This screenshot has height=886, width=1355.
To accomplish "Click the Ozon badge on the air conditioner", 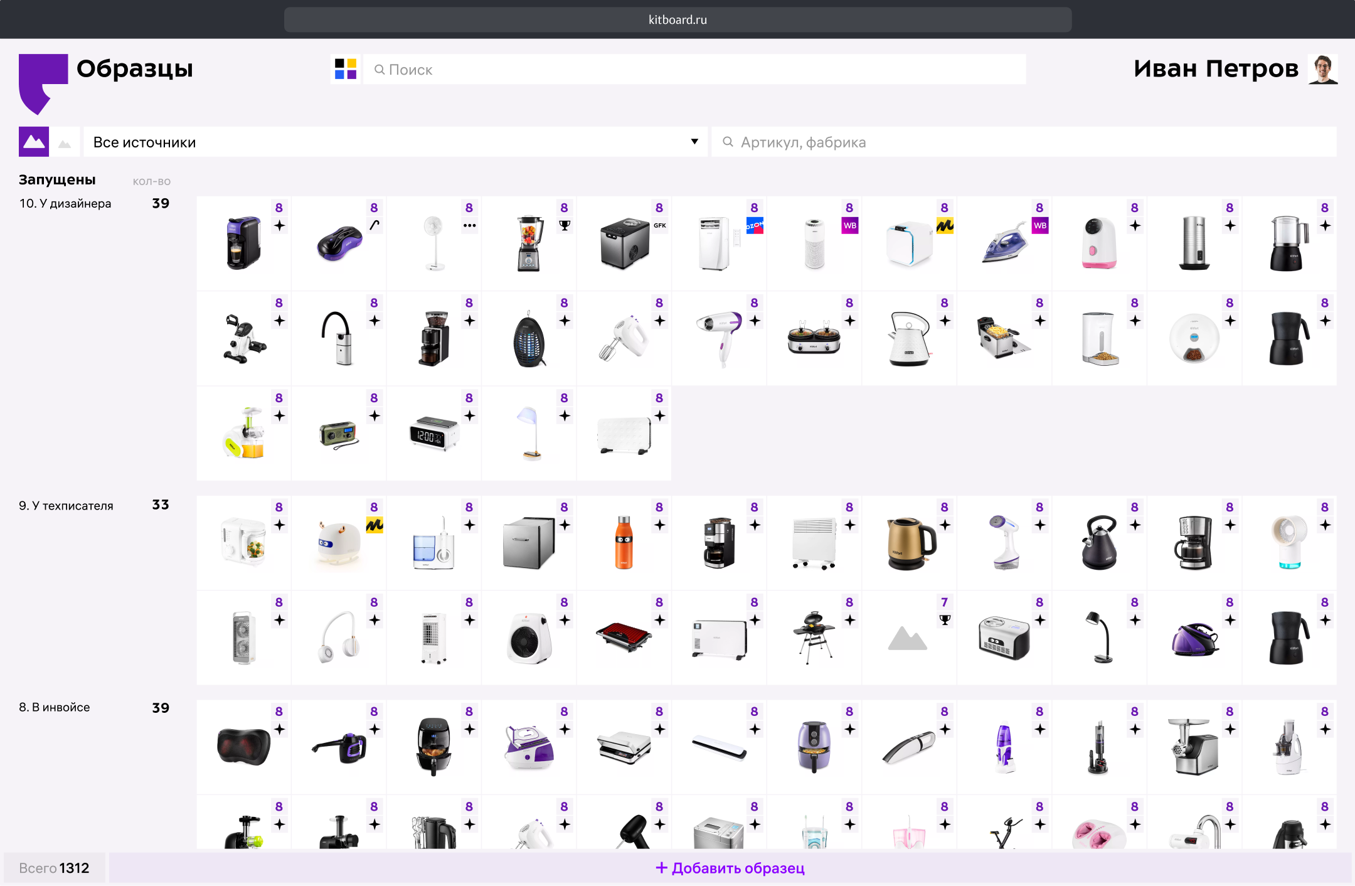I will coord(755,225).
